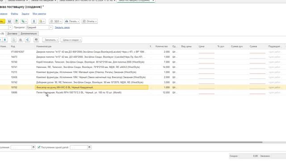Click the Сумма руч. column header
Viewport: 286px width, 161px height.
coord(239,47)
